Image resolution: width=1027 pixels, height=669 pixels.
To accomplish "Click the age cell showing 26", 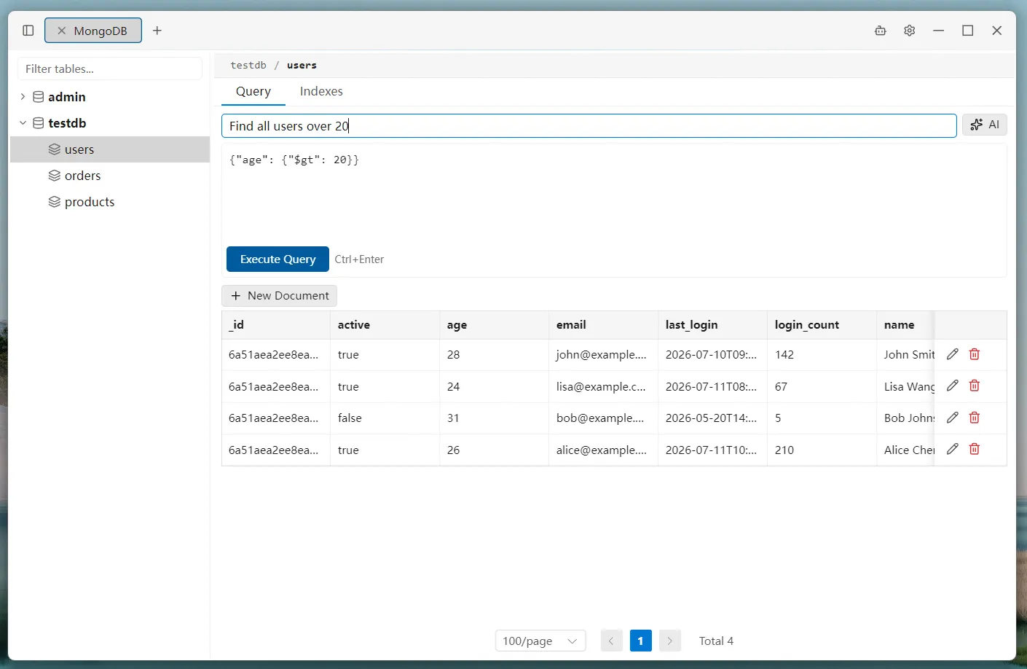I will coord(495,450).
